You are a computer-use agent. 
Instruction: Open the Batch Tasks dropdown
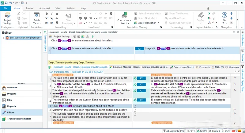(37, 19)
